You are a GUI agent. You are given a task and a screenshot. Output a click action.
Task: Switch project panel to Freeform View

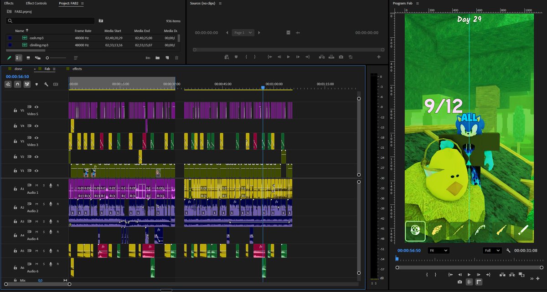[x=38, y=58]
